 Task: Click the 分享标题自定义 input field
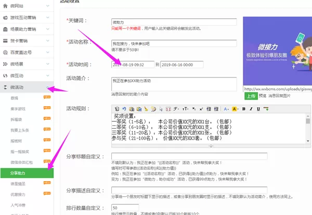pos(189,156)
